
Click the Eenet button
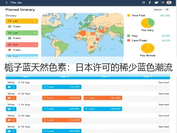pos(158,10)
